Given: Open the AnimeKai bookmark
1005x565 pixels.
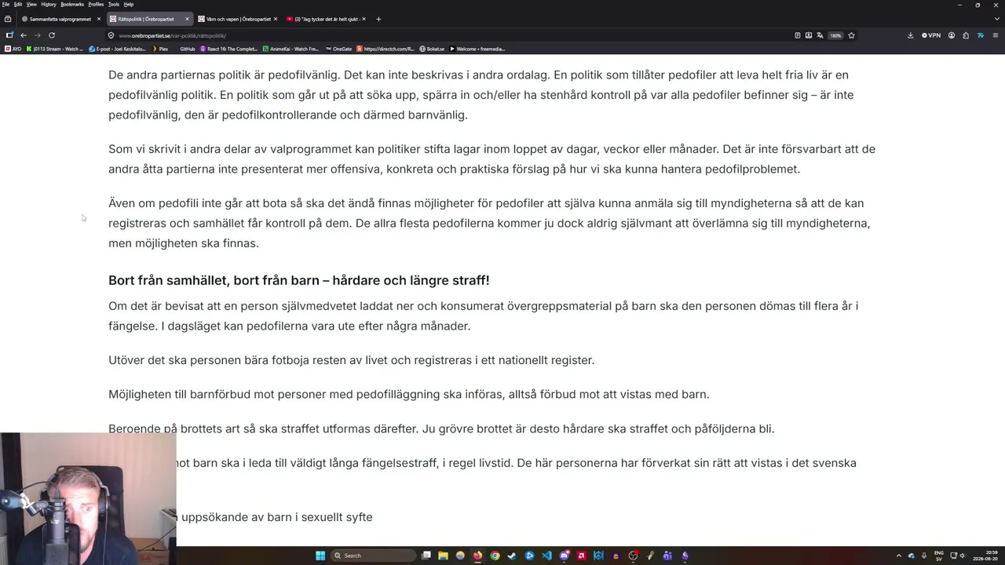Looking at the screenshot, I should pyautogui.click(x=291, y=49).
